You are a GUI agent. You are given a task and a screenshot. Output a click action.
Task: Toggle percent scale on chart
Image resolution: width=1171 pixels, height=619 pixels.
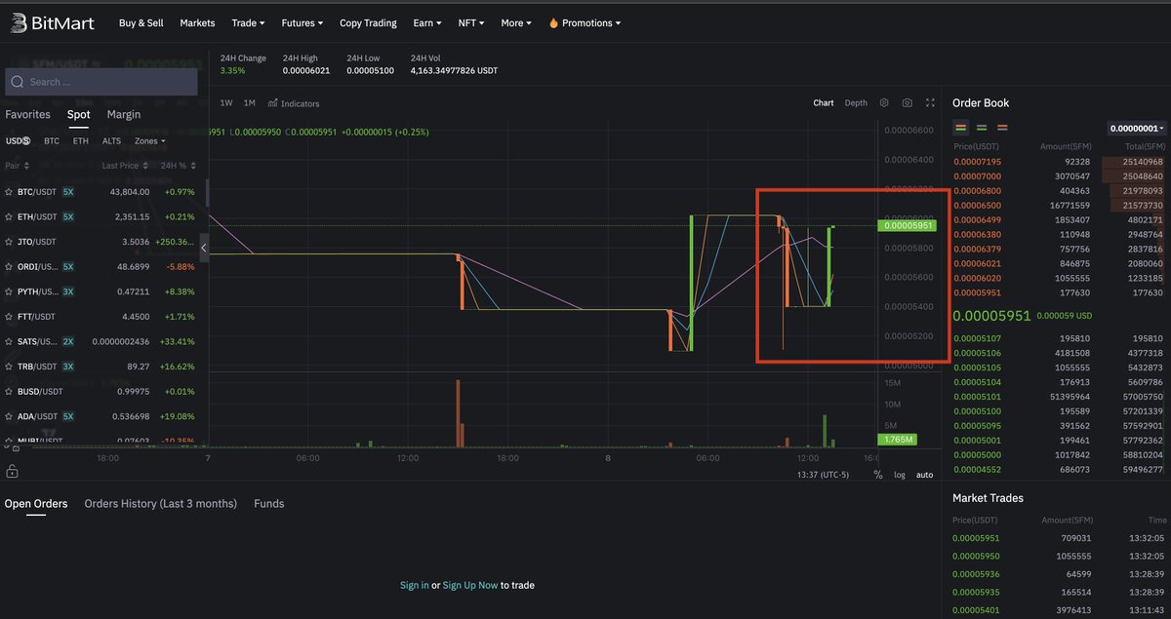[x=877, y=475]
